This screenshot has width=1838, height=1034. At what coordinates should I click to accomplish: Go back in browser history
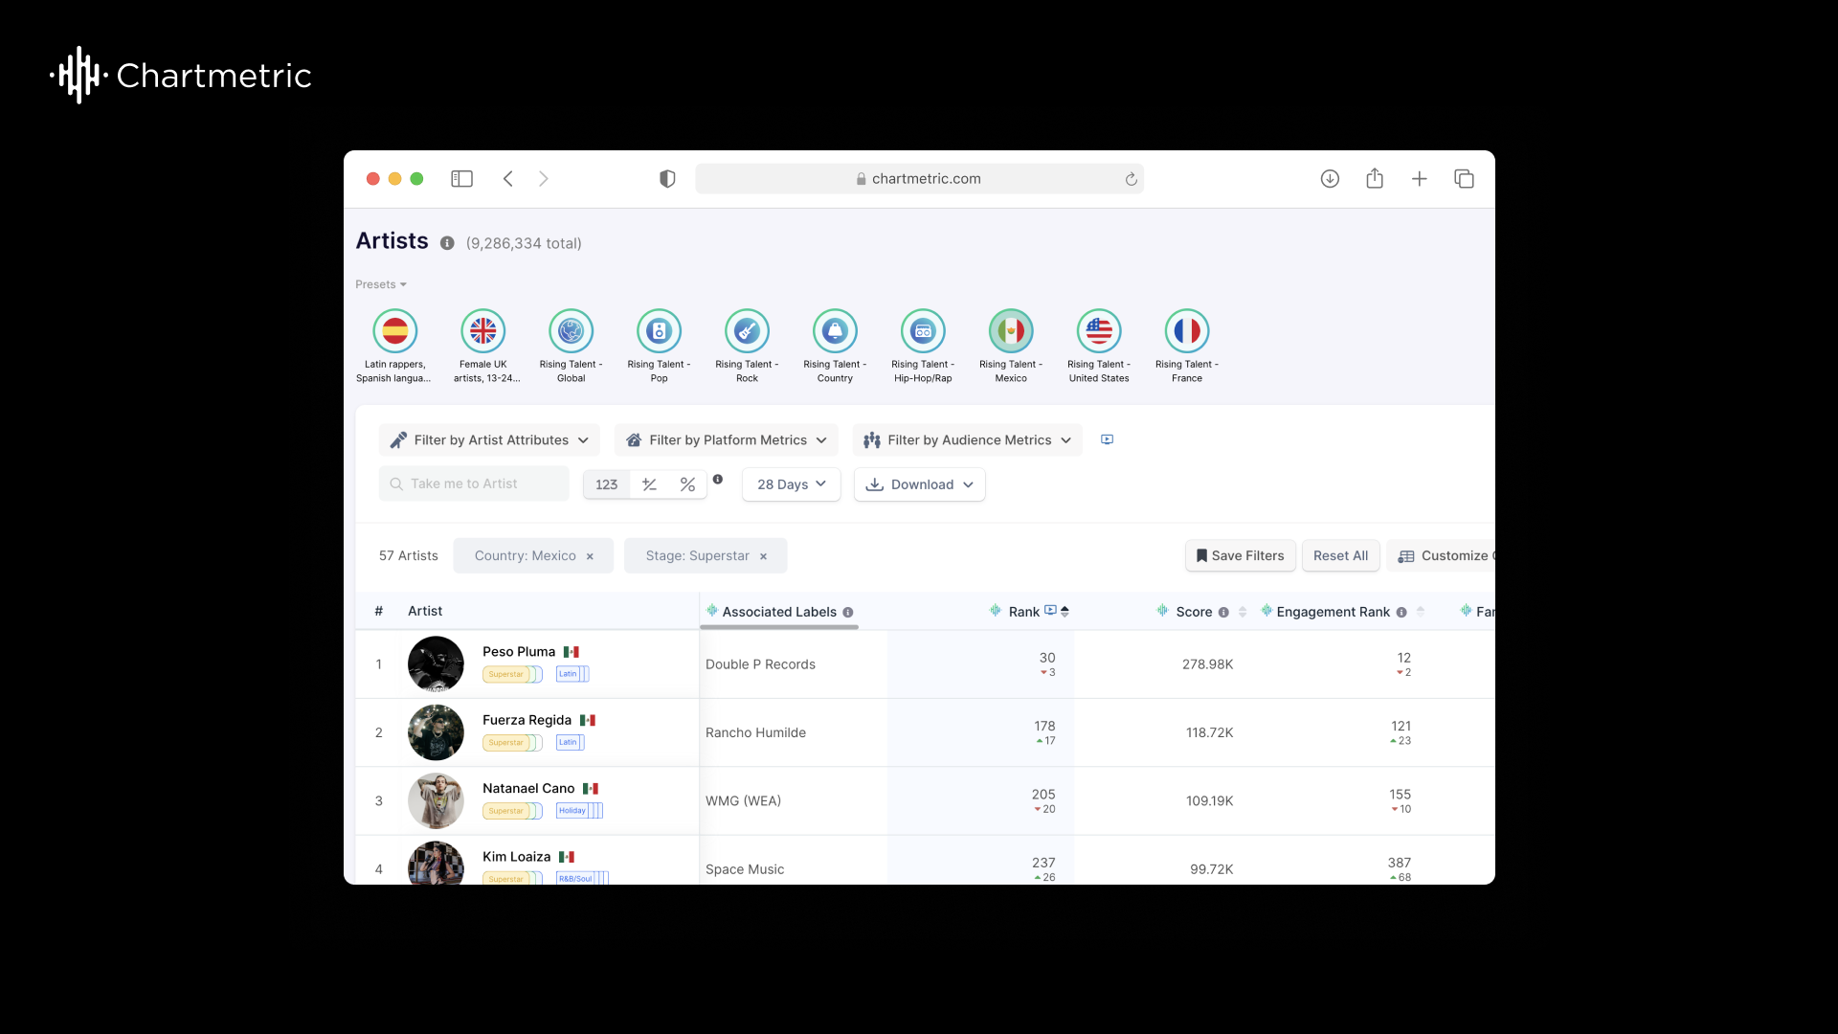[x=508, y=179]
